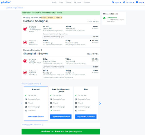Click the Flex fare card title
Image resolution: width=145 pixels, height=135 pixels.
click(x=86, y=89)
